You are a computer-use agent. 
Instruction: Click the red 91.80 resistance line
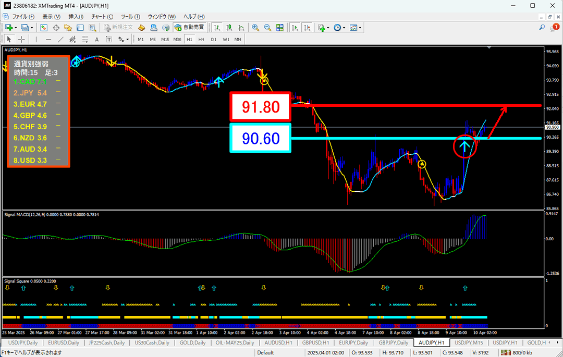[x=417, y=106]
